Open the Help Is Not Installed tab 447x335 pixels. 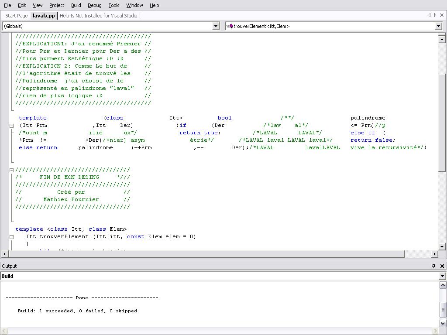[x=98, y=16]
